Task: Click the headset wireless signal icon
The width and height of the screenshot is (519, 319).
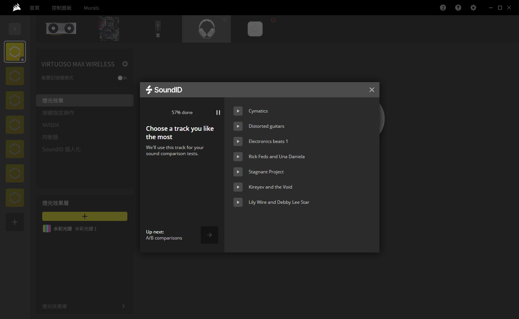Action: tap(225, 20)
